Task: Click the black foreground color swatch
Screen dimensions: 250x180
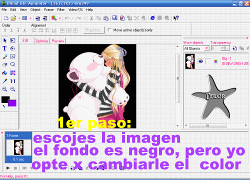Action: 4,99
